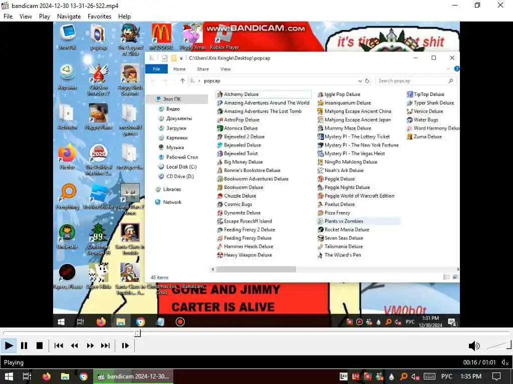
Task: Open the Help menu
Action: [124, 16]
